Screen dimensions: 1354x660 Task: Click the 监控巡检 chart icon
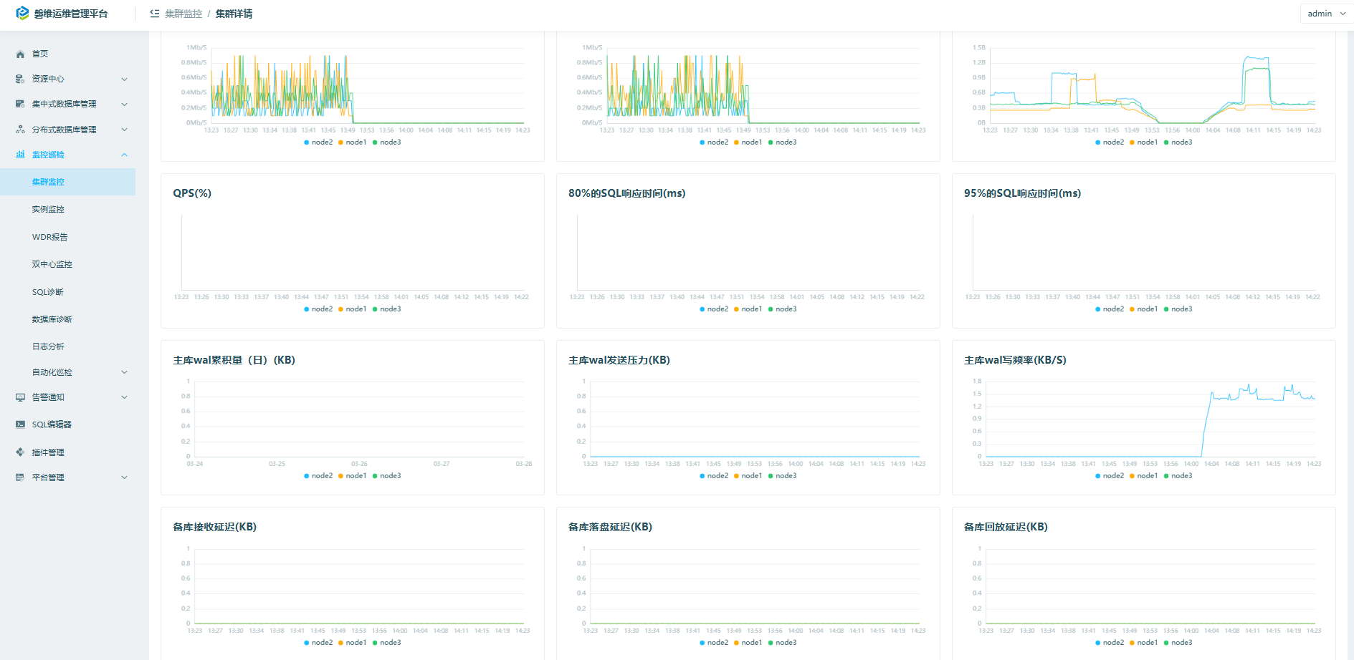(20, 155)
